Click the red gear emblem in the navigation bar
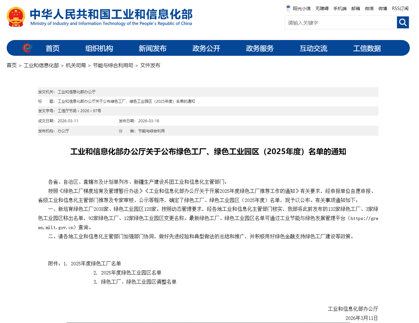This screenshot has height=323, width=419. (x=28, y=48)
